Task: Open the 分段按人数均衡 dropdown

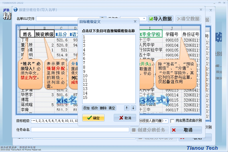Action: [x=166, y=121]
